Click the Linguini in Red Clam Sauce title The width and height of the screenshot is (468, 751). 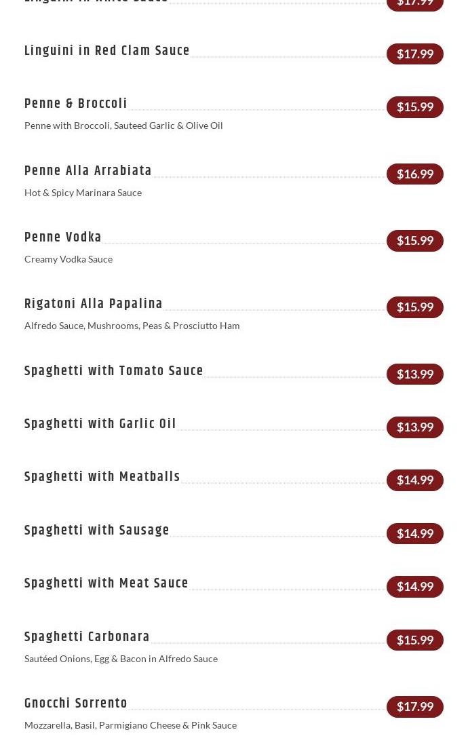point(107,51)
